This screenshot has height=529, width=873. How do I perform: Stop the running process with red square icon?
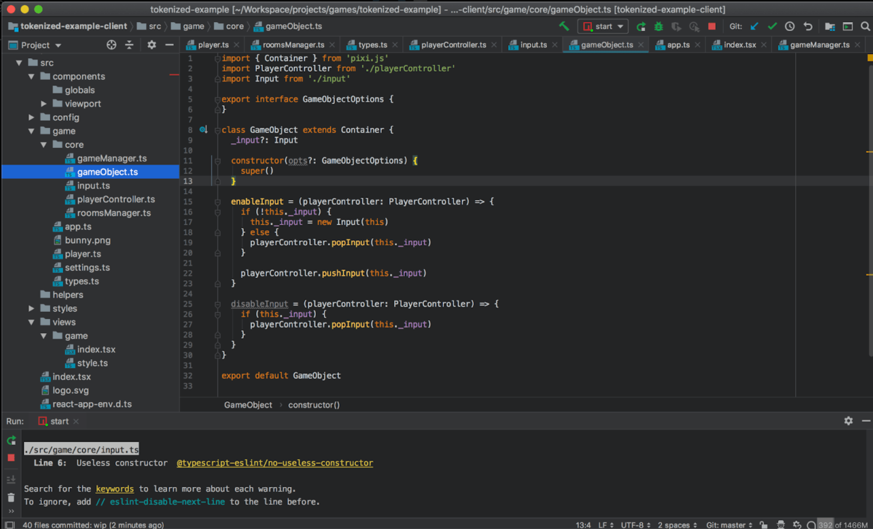pos(711,26)
